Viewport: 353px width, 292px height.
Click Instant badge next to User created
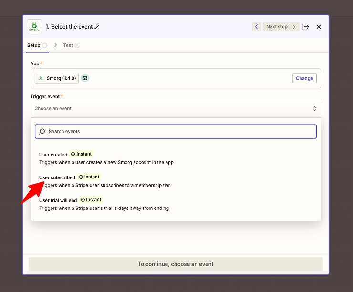point(81,154)
